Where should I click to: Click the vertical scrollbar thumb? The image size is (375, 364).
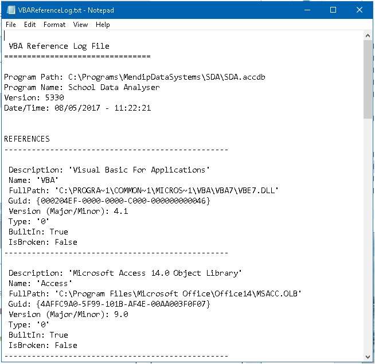pyautogui.click(x=368, y=79)
